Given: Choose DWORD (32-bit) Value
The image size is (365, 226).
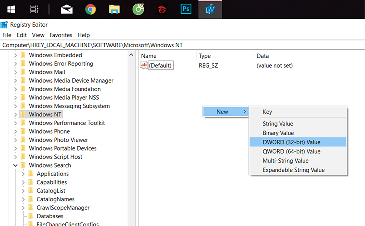Looking at the screenshot, I should click(298, 142).
